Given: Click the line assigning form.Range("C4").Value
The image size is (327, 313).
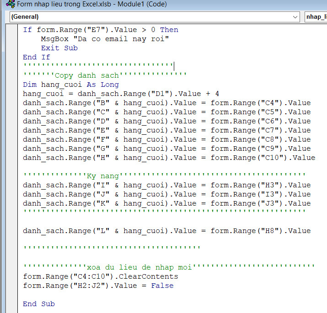Looking at the screenshot, I should click(x=167, y=103).
